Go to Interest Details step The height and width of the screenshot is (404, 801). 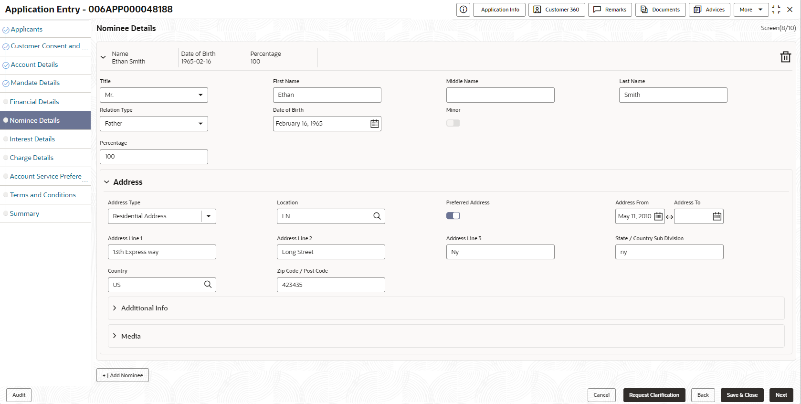point(32,139)
